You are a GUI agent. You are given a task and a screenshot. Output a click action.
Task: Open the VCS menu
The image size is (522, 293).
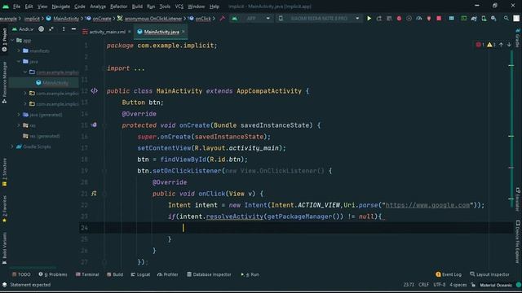[179, 7]
